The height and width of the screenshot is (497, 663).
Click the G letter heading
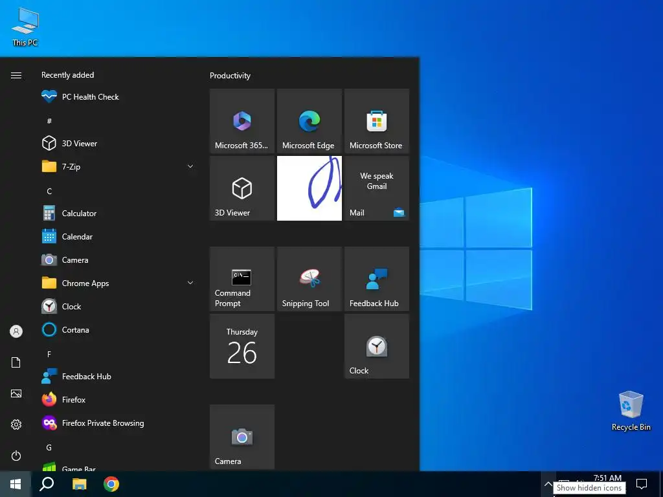click(49, 447)
